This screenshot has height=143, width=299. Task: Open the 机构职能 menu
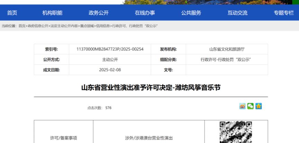[x=52, y=13]
